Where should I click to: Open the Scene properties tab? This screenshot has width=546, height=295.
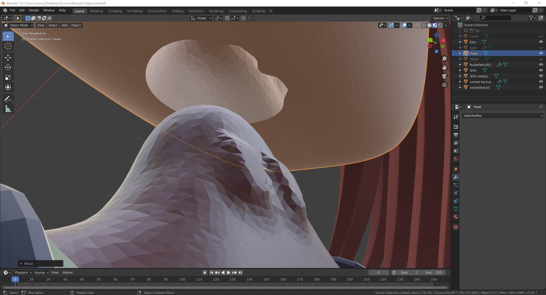(x=456, y=151)
